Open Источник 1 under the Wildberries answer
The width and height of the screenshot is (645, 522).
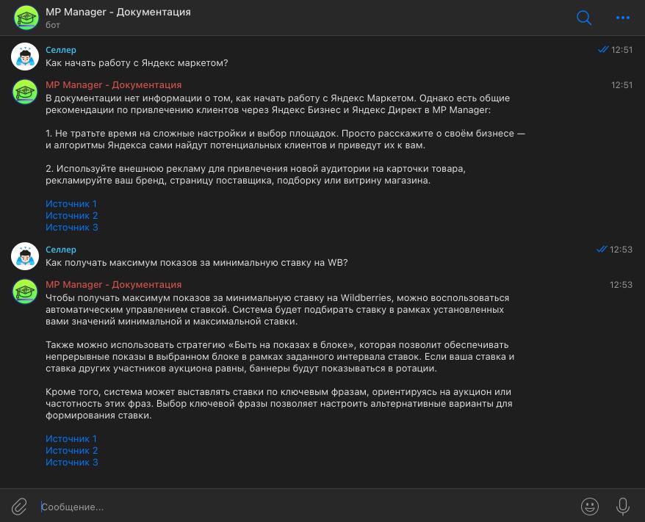71,439
